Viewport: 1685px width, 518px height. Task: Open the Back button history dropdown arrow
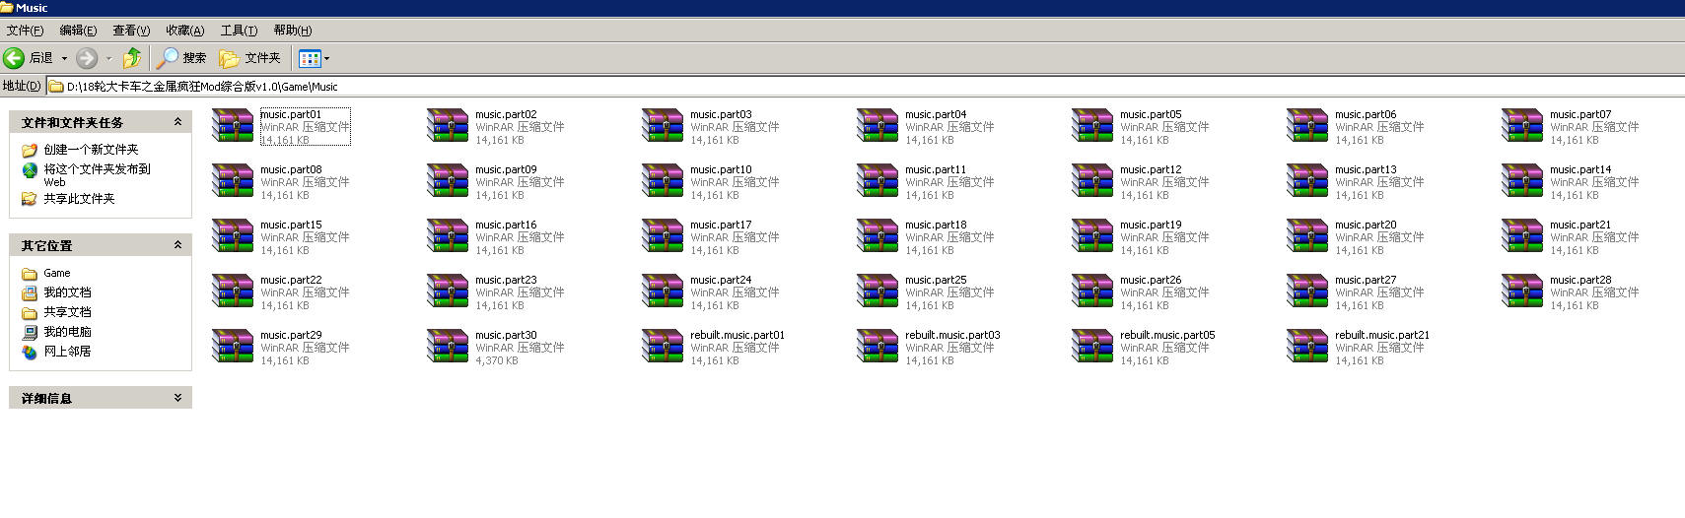coord(65,58)
